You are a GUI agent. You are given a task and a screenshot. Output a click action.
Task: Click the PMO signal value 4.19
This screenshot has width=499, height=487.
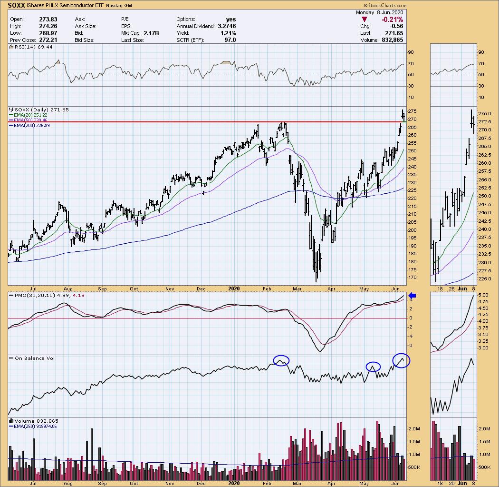(x=78, y=296)
